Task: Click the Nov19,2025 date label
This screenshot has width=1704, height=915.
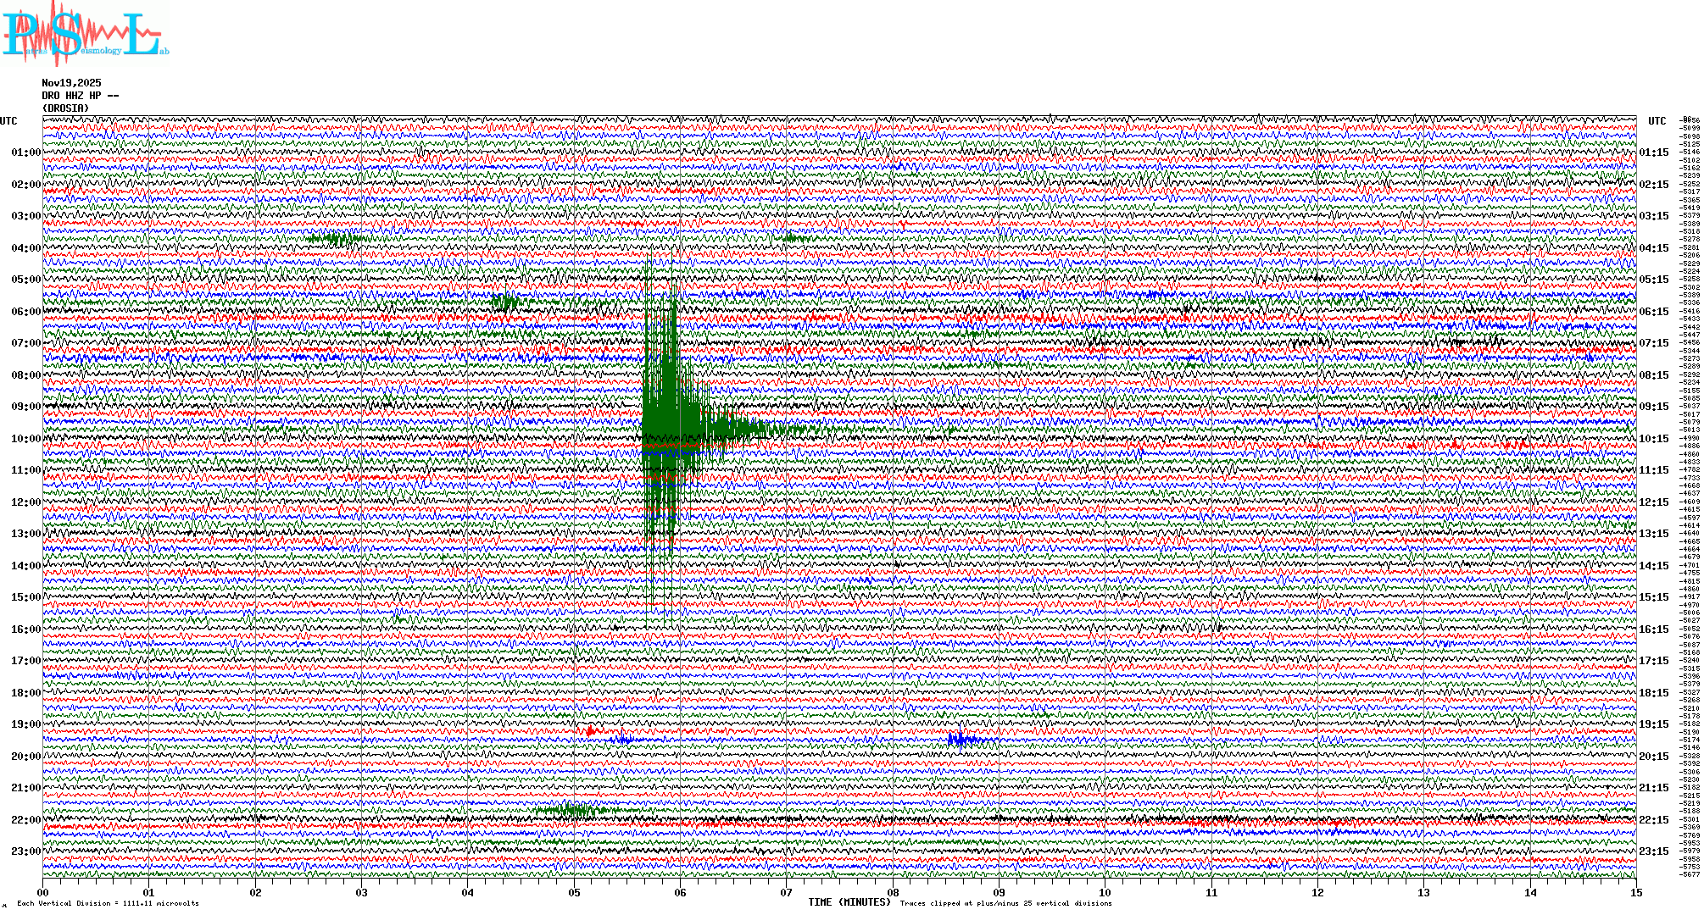Action: coord(71,83)
